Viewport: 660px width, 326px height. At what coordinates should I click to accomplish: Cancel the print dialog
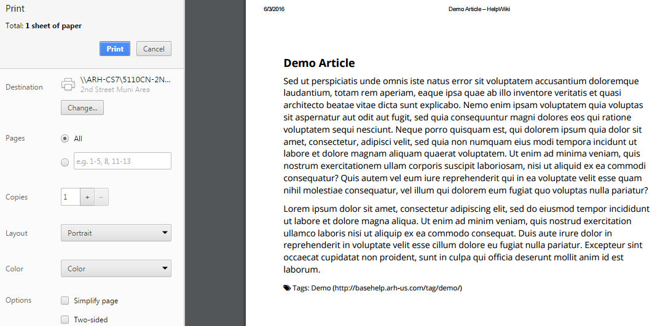coord(154,49)
